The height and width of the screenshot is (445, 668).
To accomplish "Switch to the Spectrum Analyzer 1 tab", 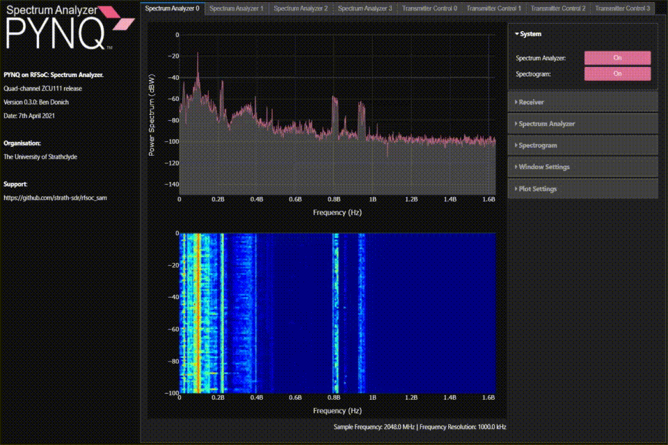I will tap(237, 8).
